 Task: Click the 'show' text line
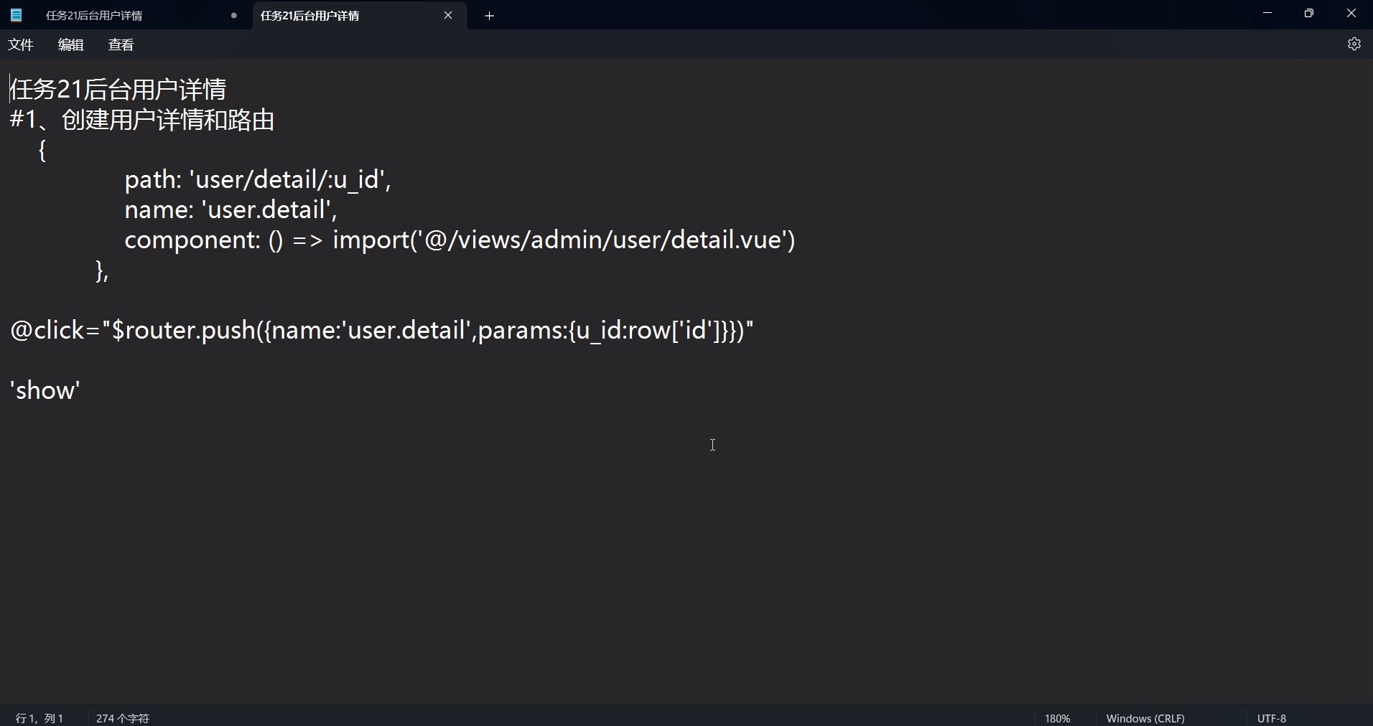[x=45, y=390]
